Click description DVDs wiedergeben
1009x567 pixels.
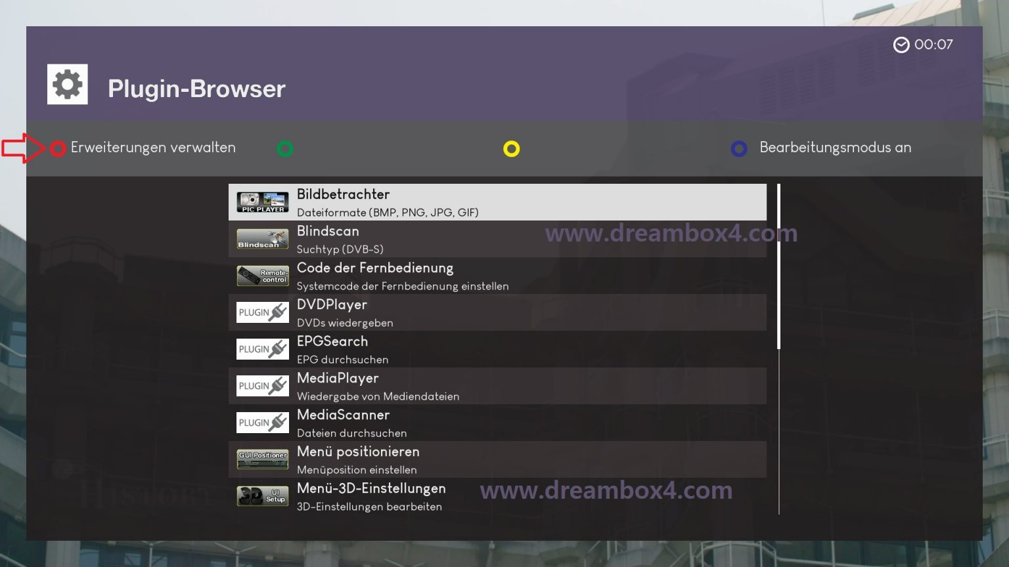point(345,323)
